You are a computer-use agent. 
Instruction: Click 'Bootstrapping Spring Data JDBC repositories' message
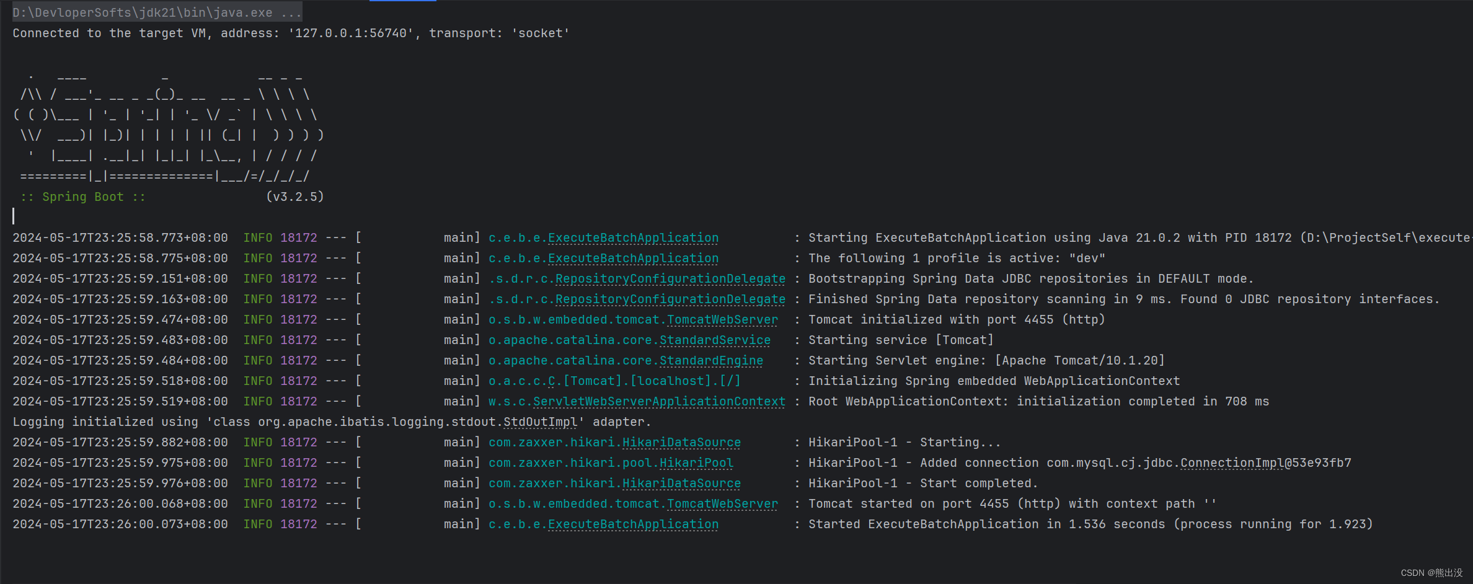tap(1031, 278)
